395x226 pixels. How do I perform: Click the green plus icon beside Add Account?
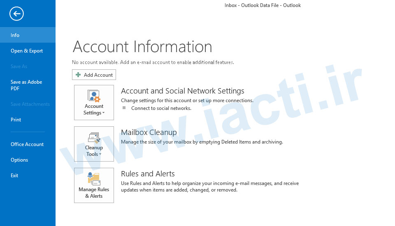(78, 75)
